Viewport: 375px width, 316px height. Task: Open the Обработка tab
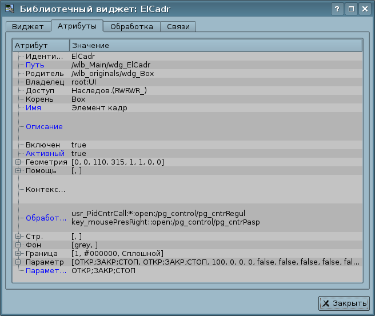point(131,26)
